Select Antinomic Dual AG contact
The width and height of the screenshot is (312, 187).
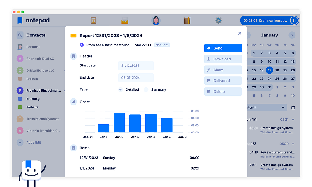coord(36,59)
